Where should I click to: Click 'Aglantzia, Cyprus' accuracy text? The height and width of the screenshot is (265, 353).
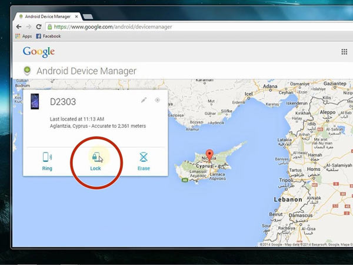(x=98, y=126)
